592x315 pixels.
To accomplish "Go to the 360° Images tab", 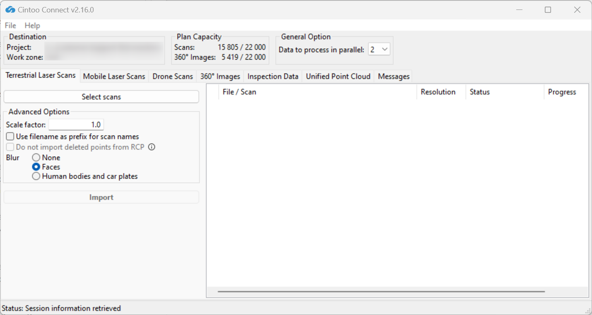I will 220,76.
